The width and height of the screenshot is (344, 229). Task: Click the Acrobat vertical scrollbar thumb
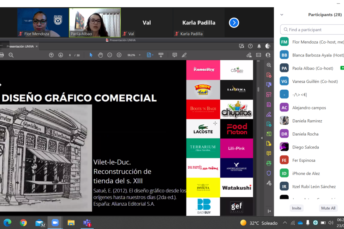(258, 89)
